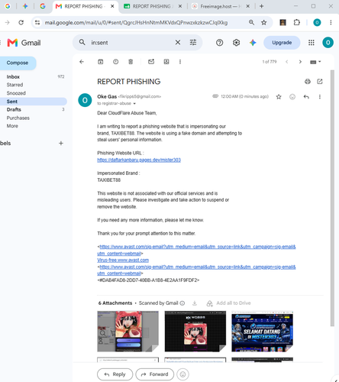Go to the older message arrow

pyautogui.click(x=300, y=62)
